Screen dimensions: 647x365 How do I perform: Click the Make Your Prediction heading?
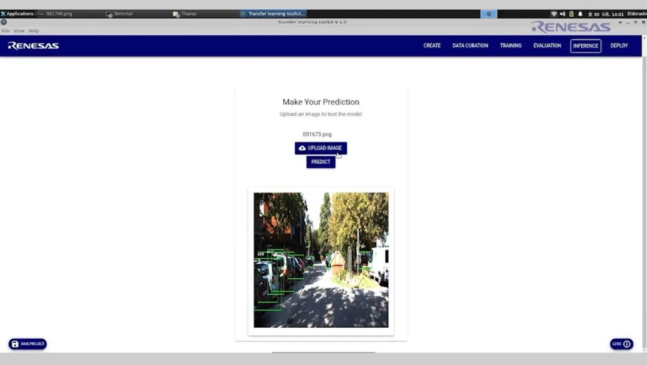(321, 102)
